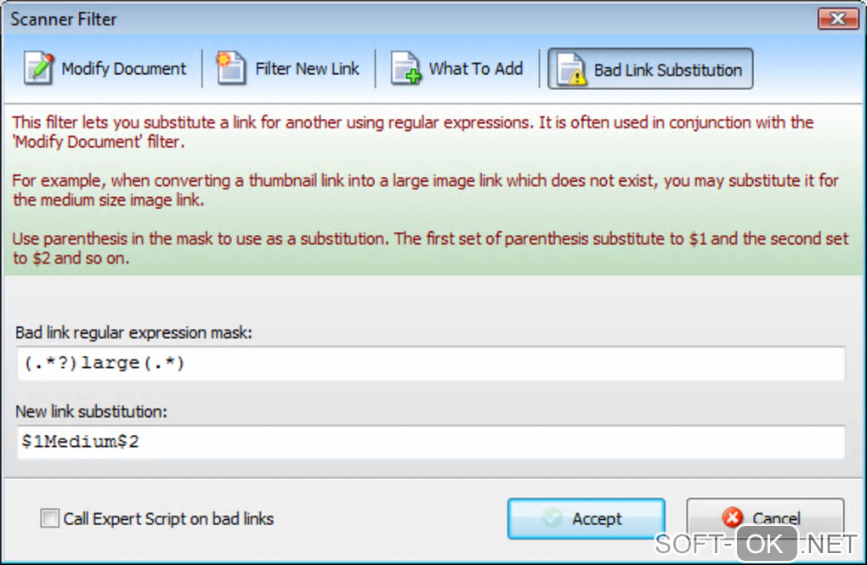Click the 'Call Expert Script on bad links' label
867x565 pixels.
pyautogui.click(x=168, y=518)
